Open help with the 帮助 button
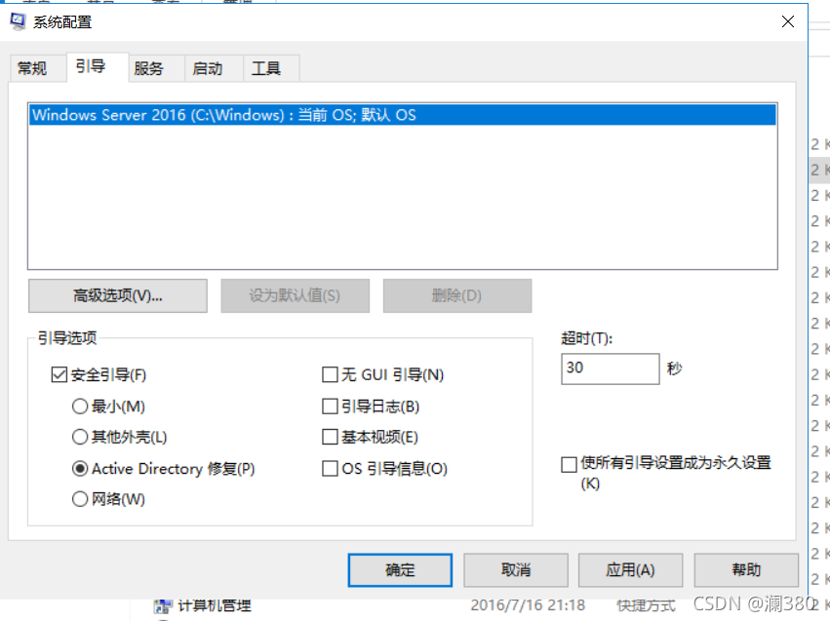Viewport: 830px width, 621px height. [746, 570]
